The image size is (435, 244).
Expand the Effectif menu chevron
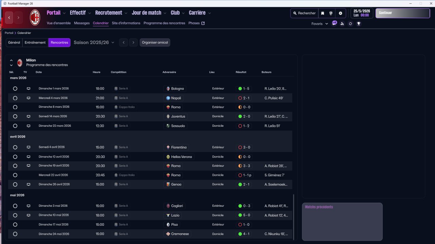pyautogui.click(x=89, y=13)
